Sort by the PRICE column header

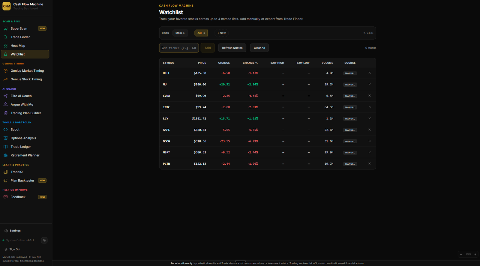[x=202, y=63]
